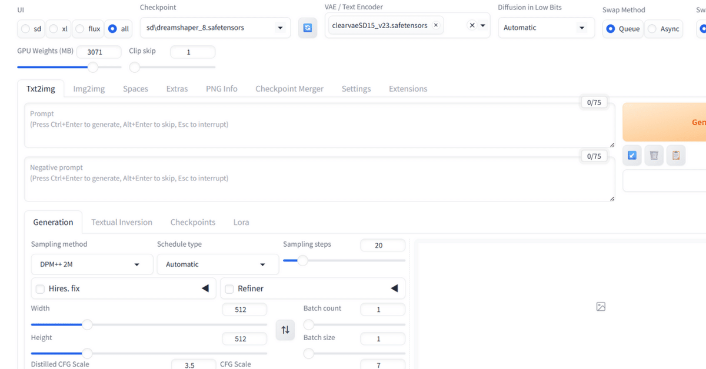Open the Diffusion in Low Bits dropdown
The width and height of the screenshot is (706, 369).
coord(545,28)
